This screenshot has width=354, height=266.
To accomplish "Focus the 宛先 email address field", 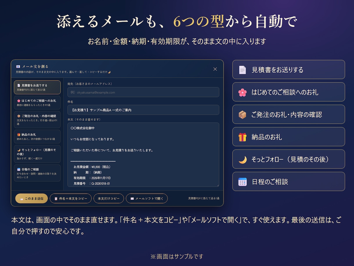I will pyautogui.click(x=143, y=92).
